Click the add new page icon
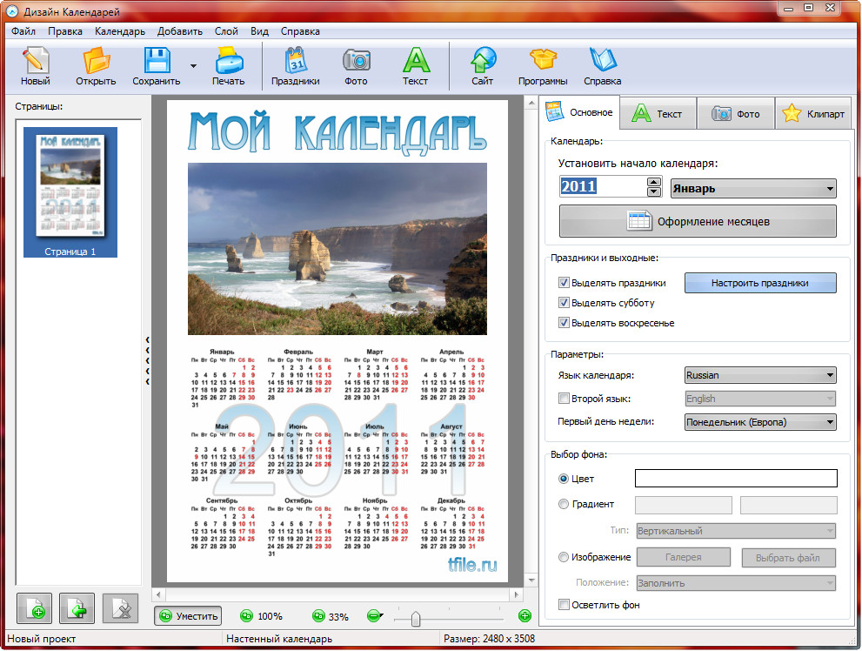The image size is (862, 651). (34, 608)
